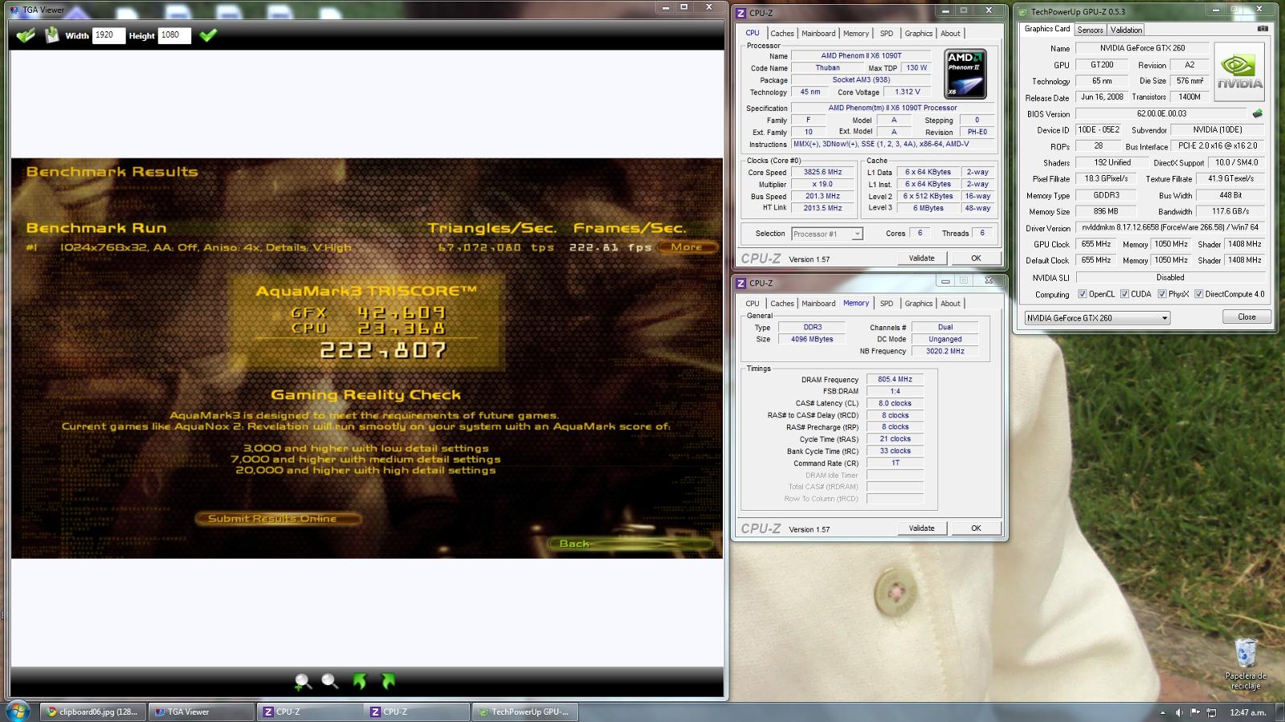Toggle the DirectCompute 4.0 checkbox
This screenshot has height=722, width=1285.
pos(1198,294)
